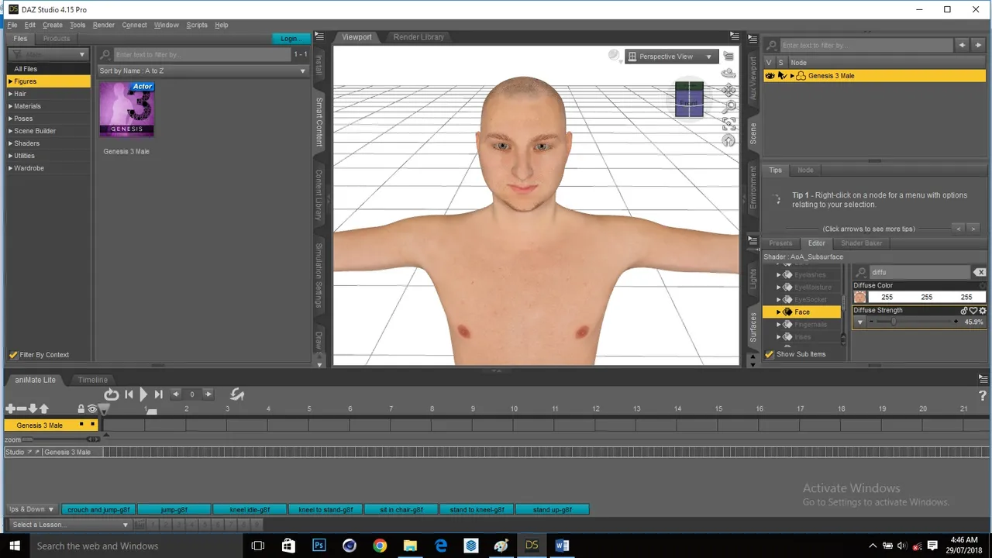The height and width of the screenshot is (558, 992).
Task: Open the Create menu
Action: point(53,25)
